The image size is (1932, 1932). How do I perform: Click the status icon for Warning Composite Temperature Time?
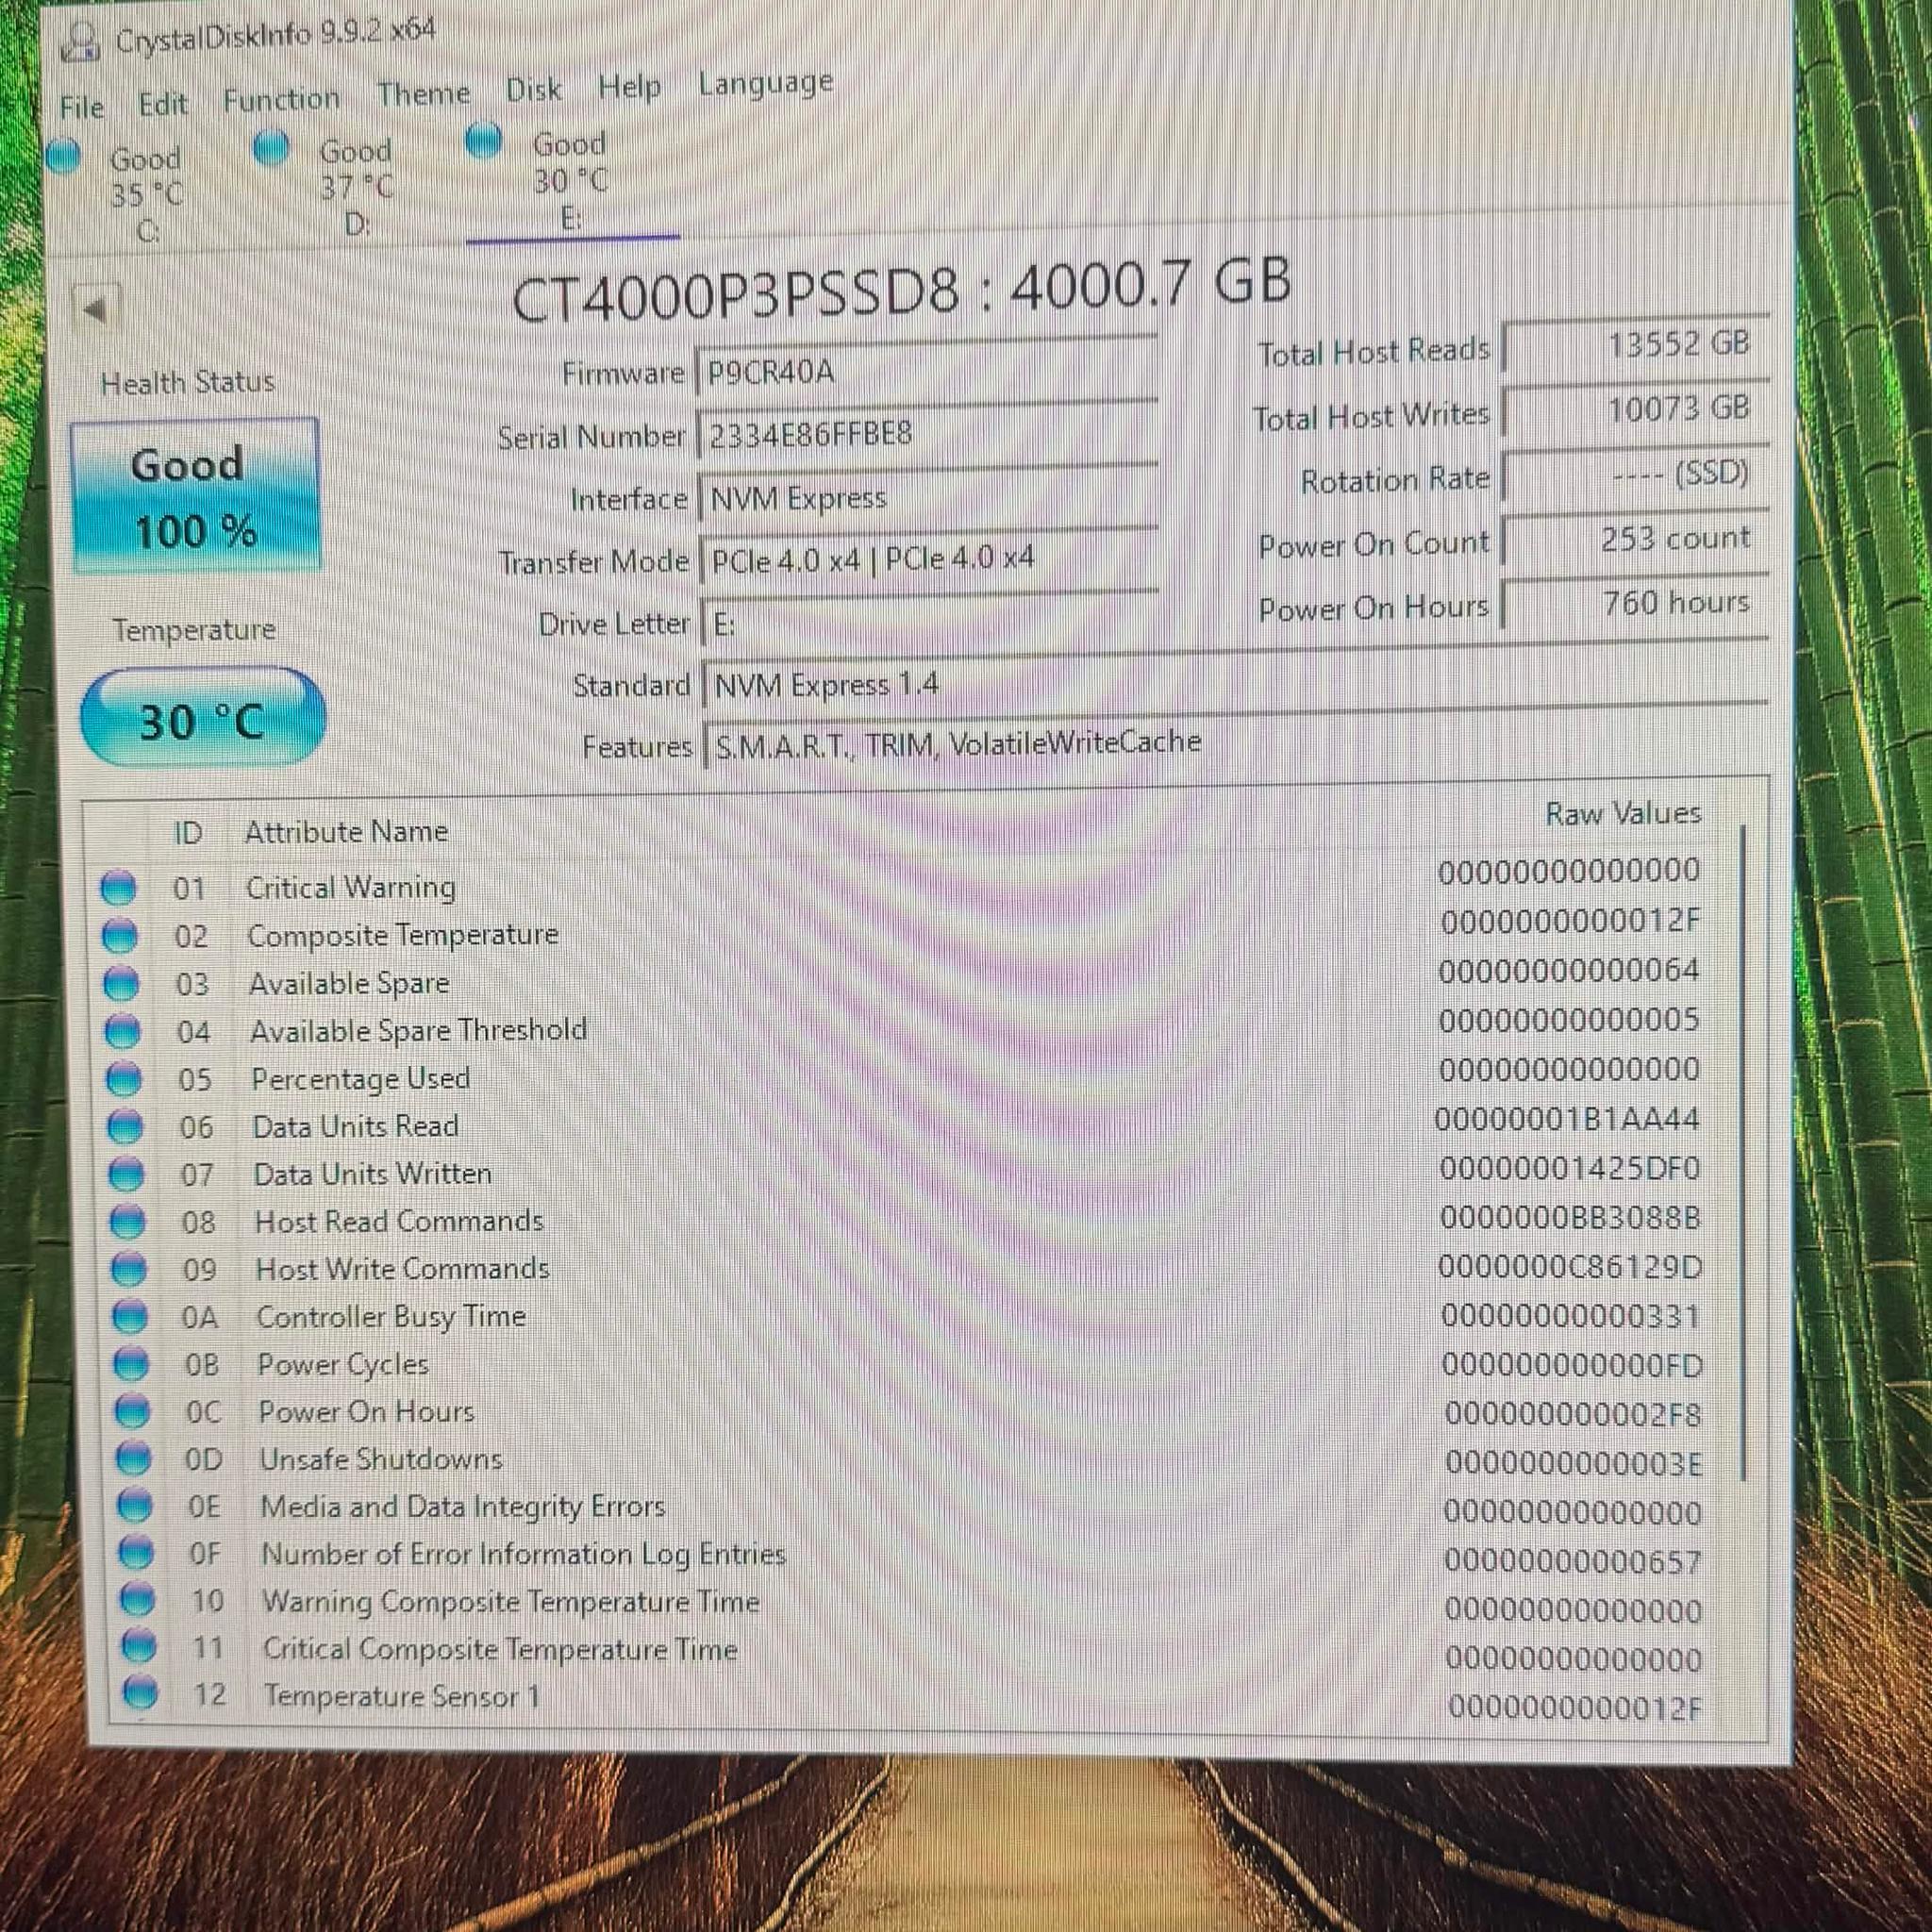tap(137, 1601)
